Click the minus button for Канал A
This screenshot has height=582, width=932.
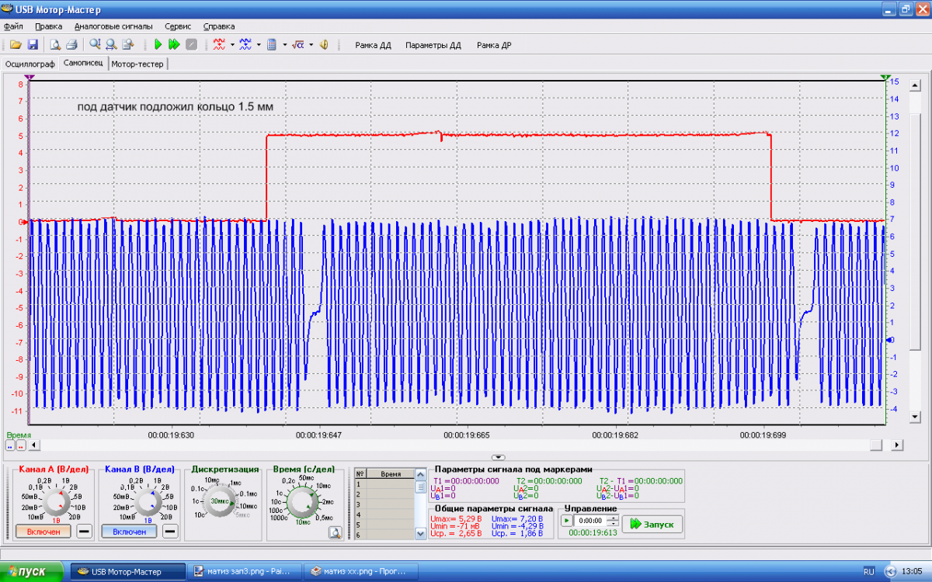point(84,532)
